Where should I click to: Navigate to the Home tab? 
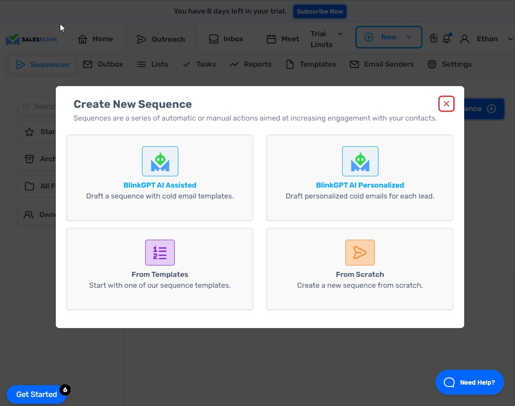(x=96, y=39)
